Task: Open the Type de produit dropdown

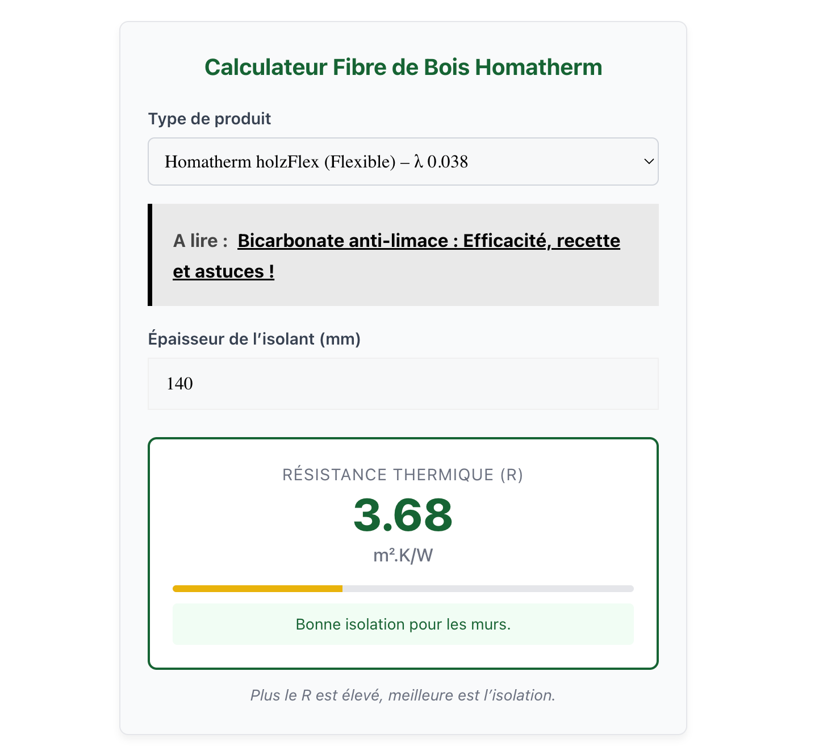Action: point(403,161)
